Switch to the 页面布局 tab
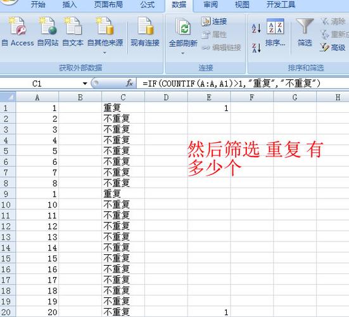This screenshot has height=317, width=349. [x=108, y=4]
